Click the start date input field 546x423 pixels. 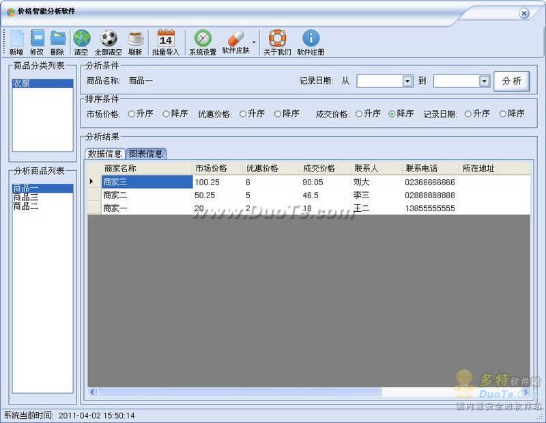(x=379, y=81)
